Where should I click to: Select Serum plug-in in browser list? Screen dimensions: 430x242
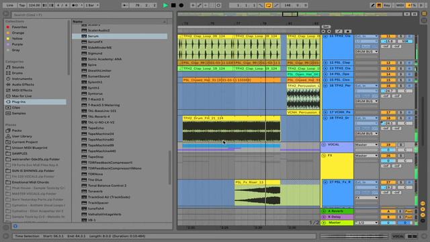point(120,36)
